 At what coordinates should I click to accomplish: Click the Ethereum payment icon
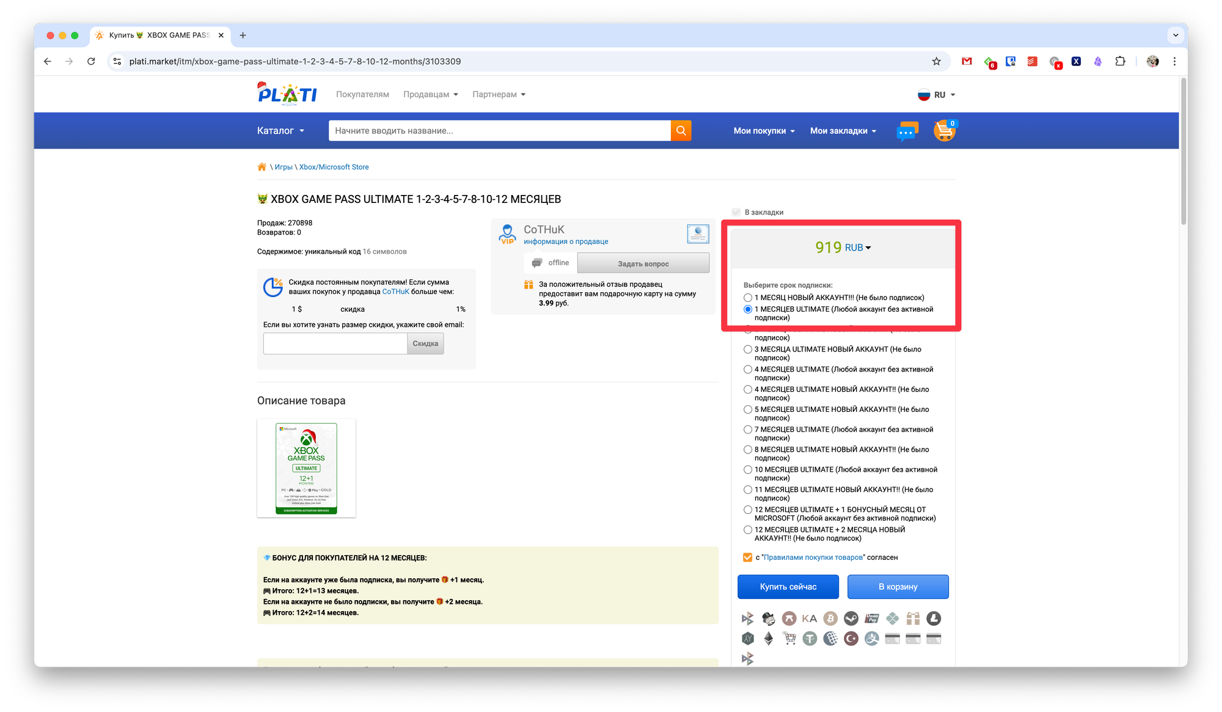coord(769,639)
